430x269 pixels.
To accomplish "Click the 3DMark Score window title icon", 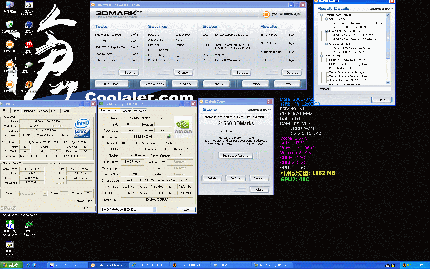I will 201,102.
